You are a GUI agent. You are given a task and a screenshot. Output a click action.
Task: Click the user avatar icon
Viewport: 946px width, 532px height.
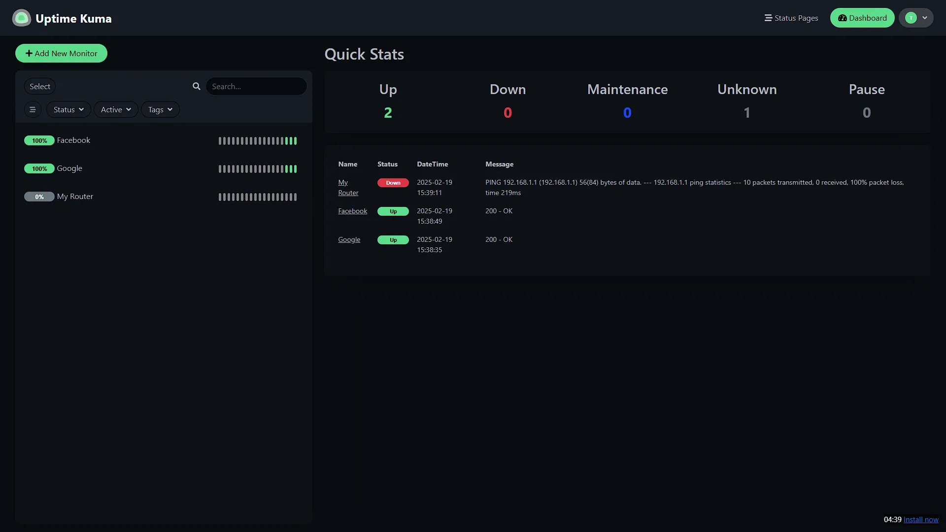pos(911,18)
